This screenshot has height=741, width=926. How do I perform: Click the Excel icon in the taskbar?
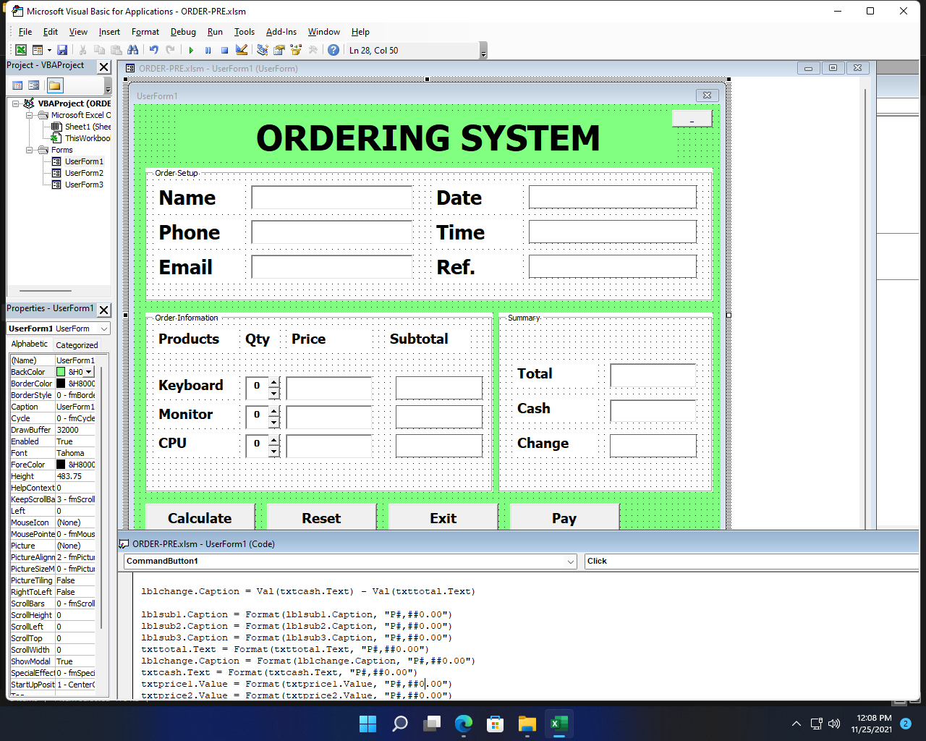point(558,723)
